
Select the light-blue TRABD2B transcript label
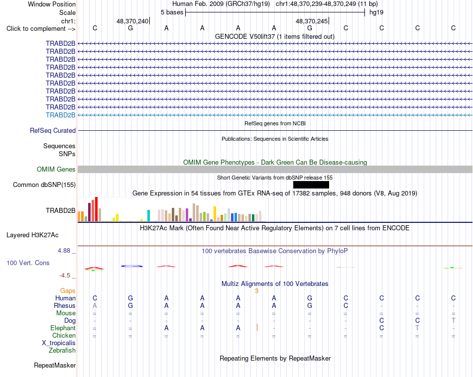[61, 115]
